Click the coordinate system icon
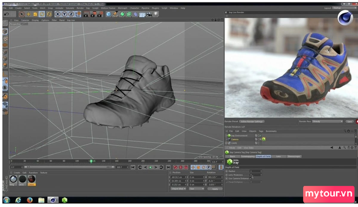 pos(78,14)
